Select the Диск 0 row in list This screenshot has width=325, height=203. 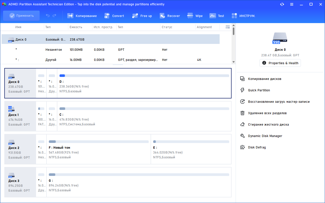(110, 39)
